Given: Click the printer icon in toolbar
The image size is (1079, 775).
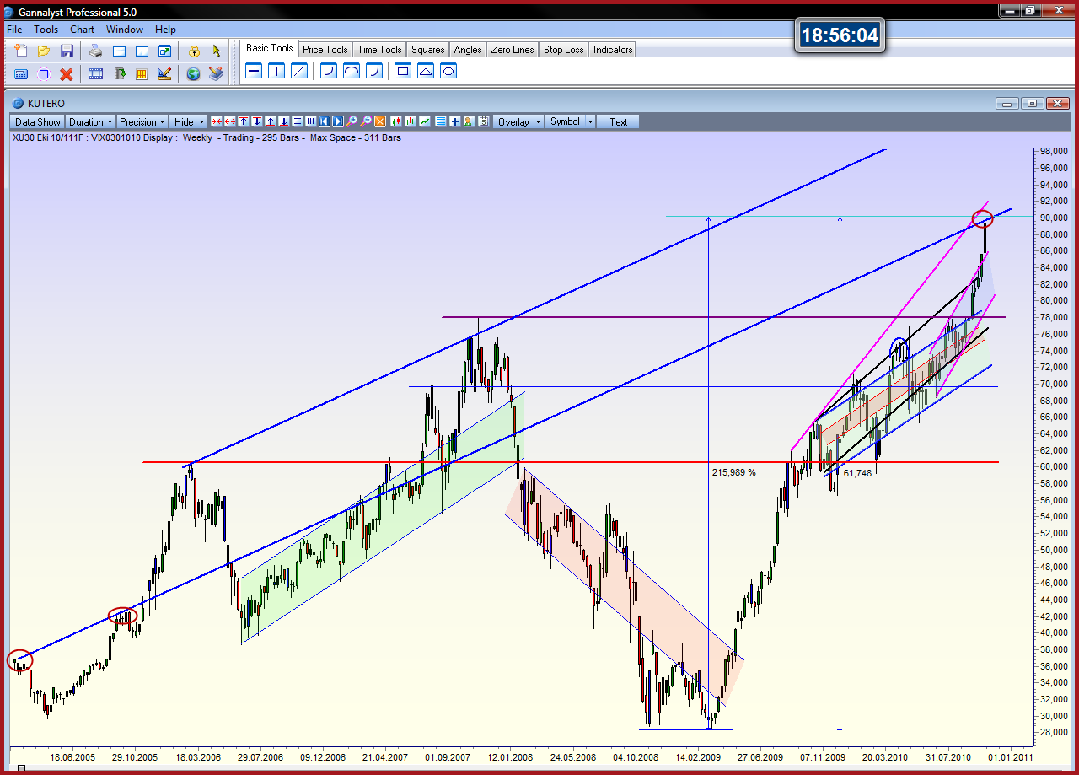Looking at the screenshot, I should (96, 51).
